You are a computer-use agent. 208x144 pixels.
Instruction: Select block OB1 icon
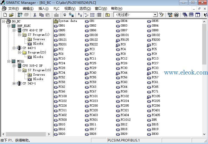tap(87, 21)
